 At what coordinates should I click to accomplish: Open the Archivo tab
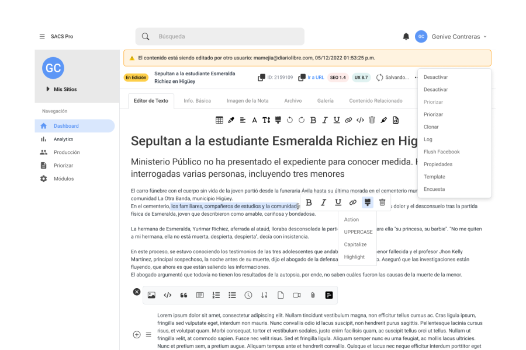pos(293,101)
